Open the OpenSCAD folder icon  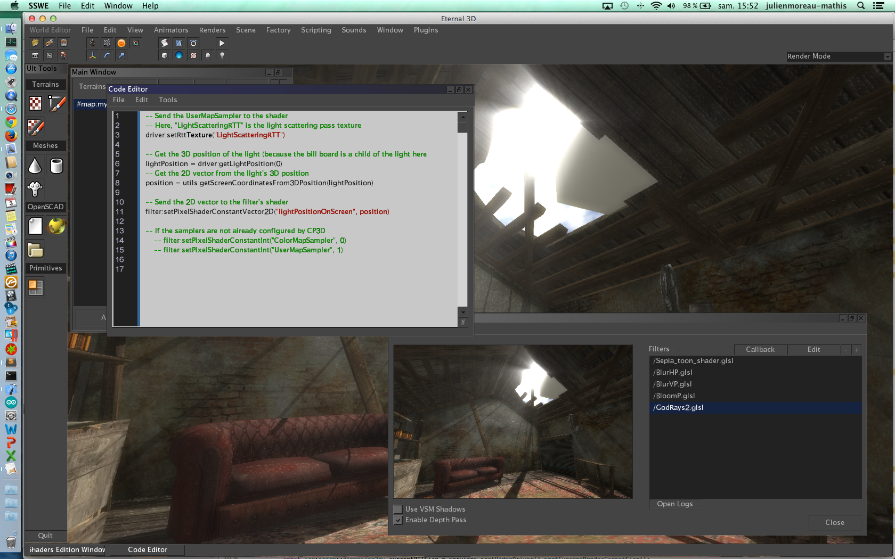coord(35,250)
